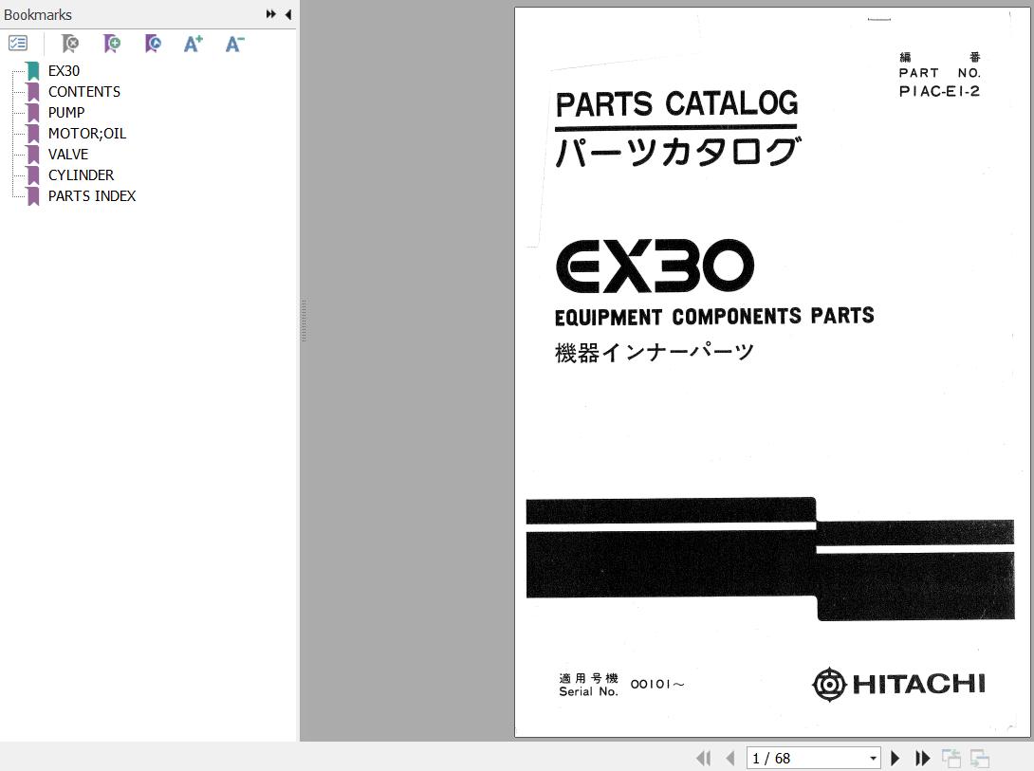Click the CONTENTS bookmark ribbon icon
Image resolution: width=1034 pixels, height=771 pixels.
(33, 92)
